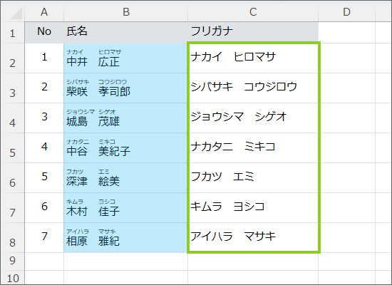
Task: Select column A header
Action: 44,12
